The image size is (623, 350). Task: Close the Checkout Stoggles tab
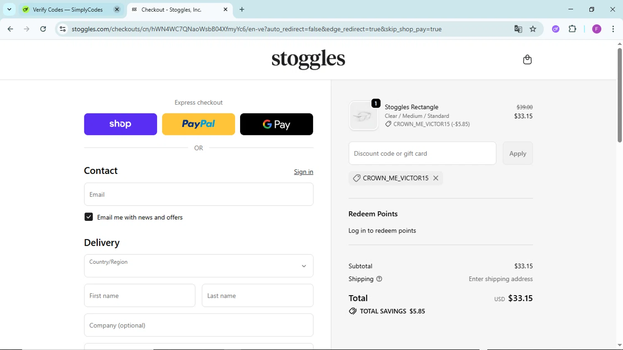coord(226,9)
